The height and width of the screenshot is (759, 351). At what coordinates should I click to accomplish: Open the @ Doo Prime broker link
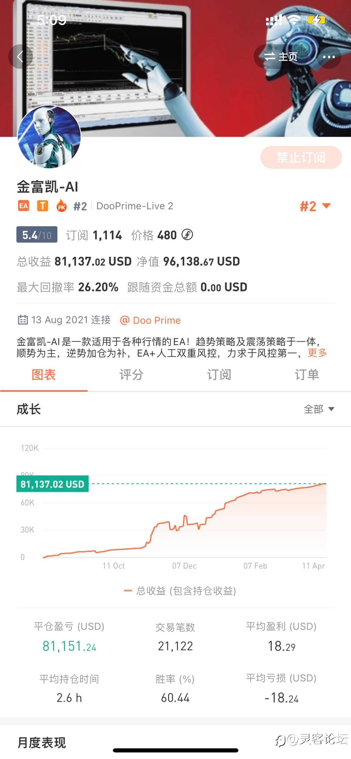[x=150, y=320]
